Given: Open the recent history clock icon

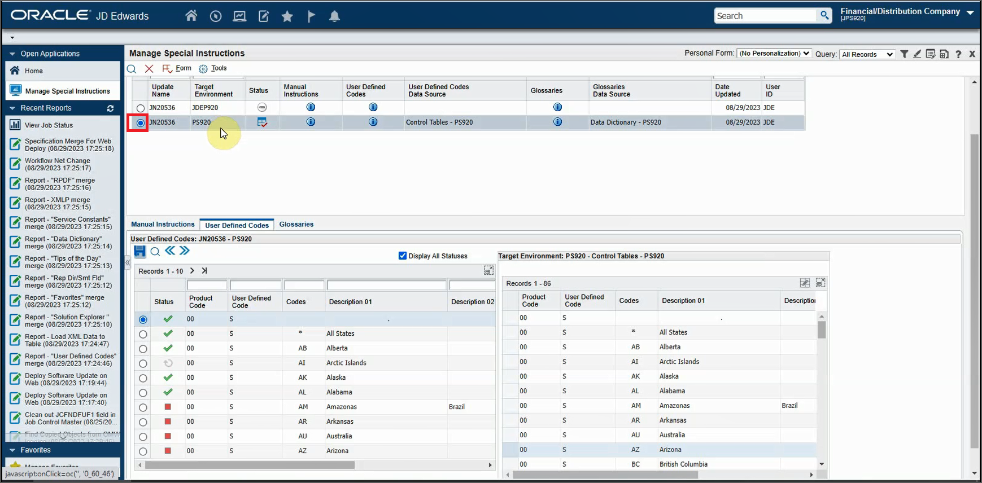Looking at the screenshot, I should 216,16.
